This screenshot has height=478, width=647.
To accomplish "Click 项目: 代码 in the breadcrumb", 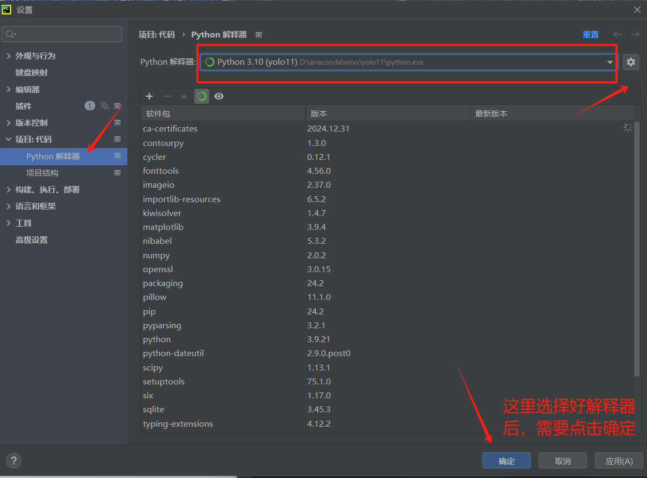I will pyautogui.click(x=157, y=34).
